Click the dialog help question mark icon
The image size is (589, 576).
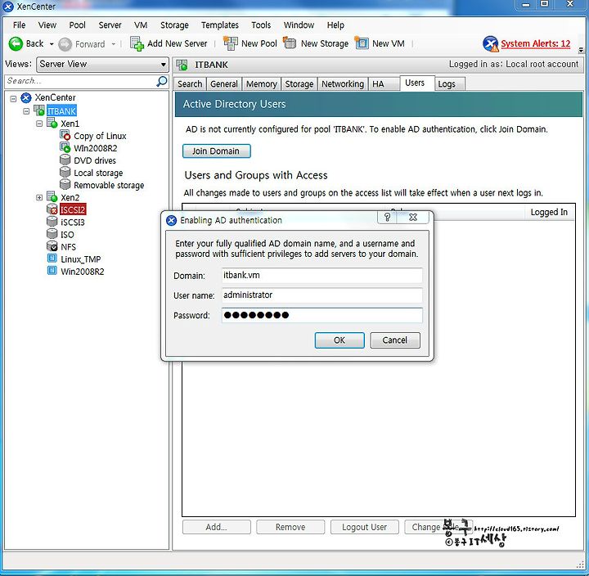coord(387,217)
